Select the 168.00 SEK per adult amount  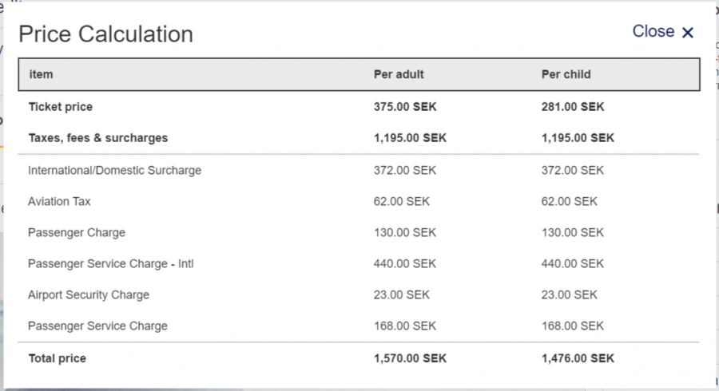pyautogui.click(x=405, y=326)
